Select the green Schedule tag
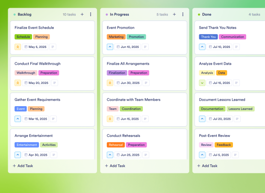The image size is (265, 193). [x=23, y=37]
